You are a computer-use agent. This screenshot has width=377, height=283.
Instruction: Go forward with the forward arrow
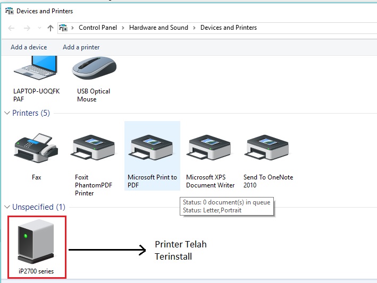point(27,28)
